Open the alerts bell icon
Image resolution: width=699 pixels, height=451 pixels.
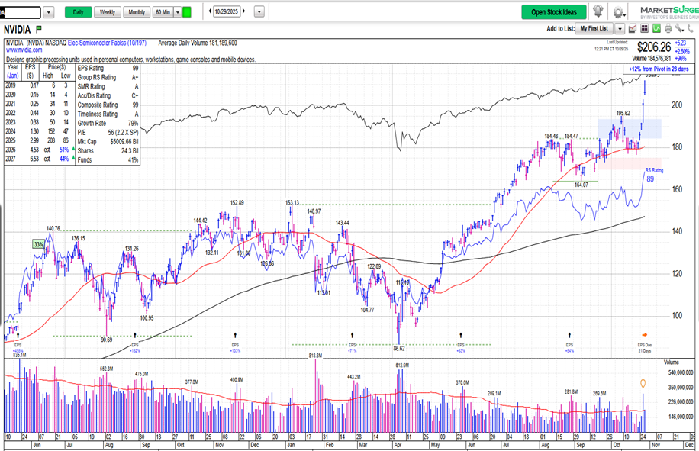(x=598, y=11)
